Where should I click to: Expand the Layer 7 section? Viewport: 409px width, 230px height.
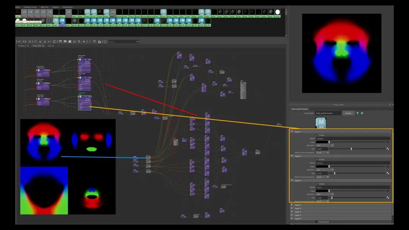point(292,215)
